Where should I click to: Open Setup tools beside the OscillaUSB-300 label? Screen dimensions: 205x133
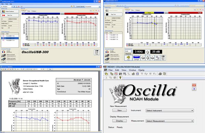tap(97, 52)
